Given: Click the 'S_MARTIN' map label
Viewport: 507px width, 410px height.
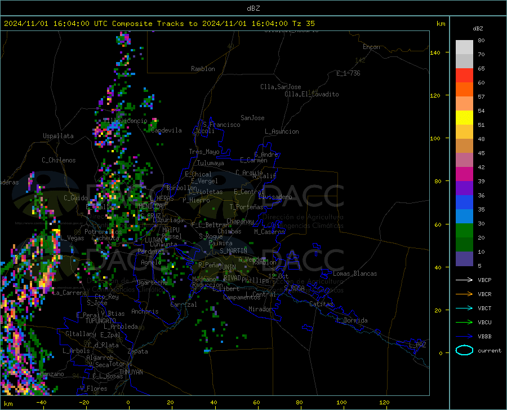Looking at the screenshot, I should point(233,251).
